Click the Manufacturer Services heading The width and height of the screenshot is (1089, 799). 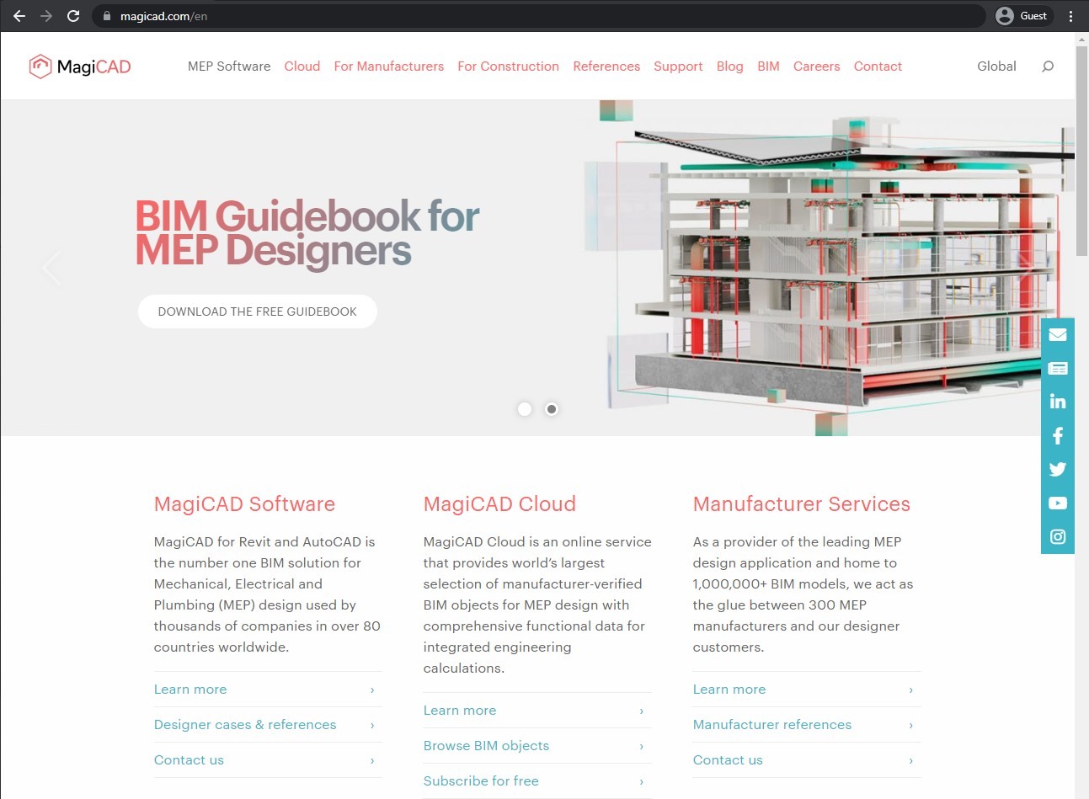point(802,504)
